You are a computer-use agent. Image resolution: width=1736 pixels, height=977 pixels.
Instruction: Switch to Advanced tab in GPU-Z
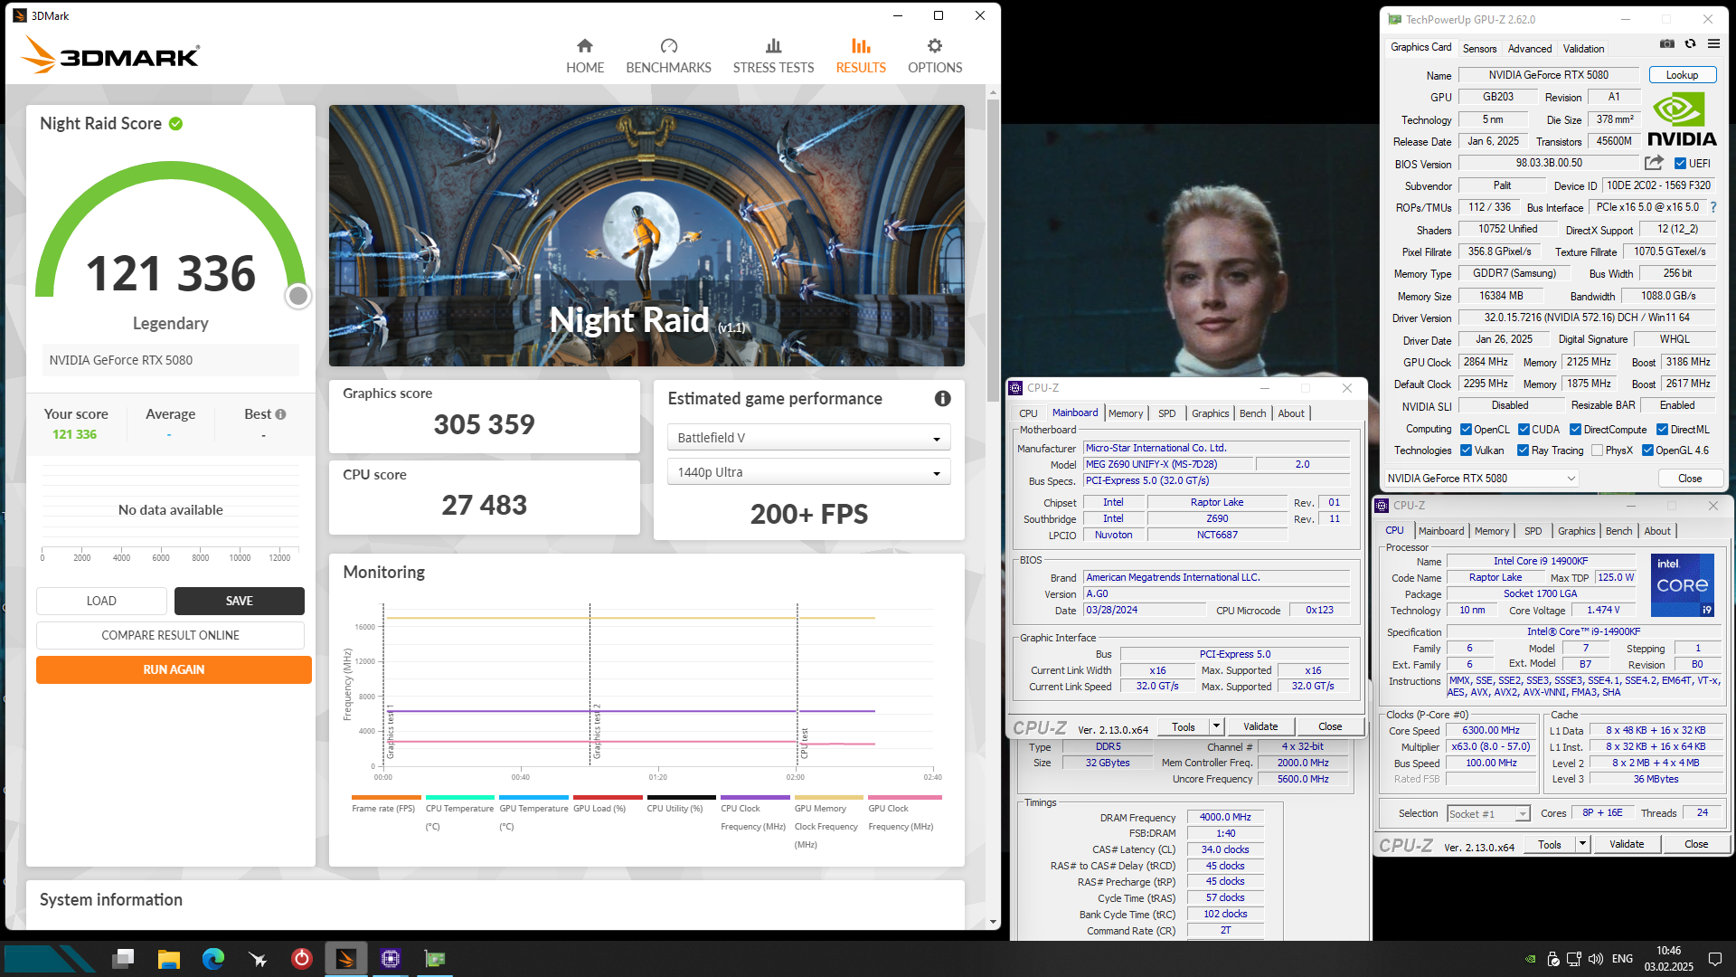pyautogui.click(x=1530, y=49)
